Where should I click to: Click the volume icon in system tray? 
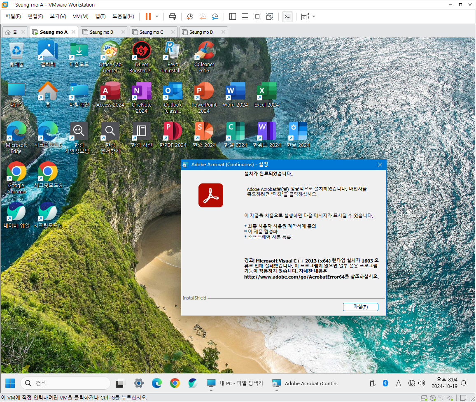click(421, 383)
